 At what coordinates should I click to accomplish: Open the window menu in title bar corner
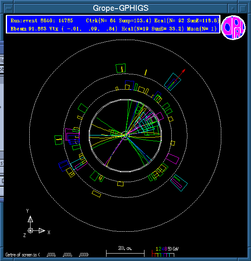point(7,8)
